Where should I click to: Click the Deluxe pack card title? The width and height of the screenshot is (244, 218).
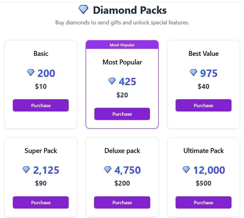click(x=122, y=151)
